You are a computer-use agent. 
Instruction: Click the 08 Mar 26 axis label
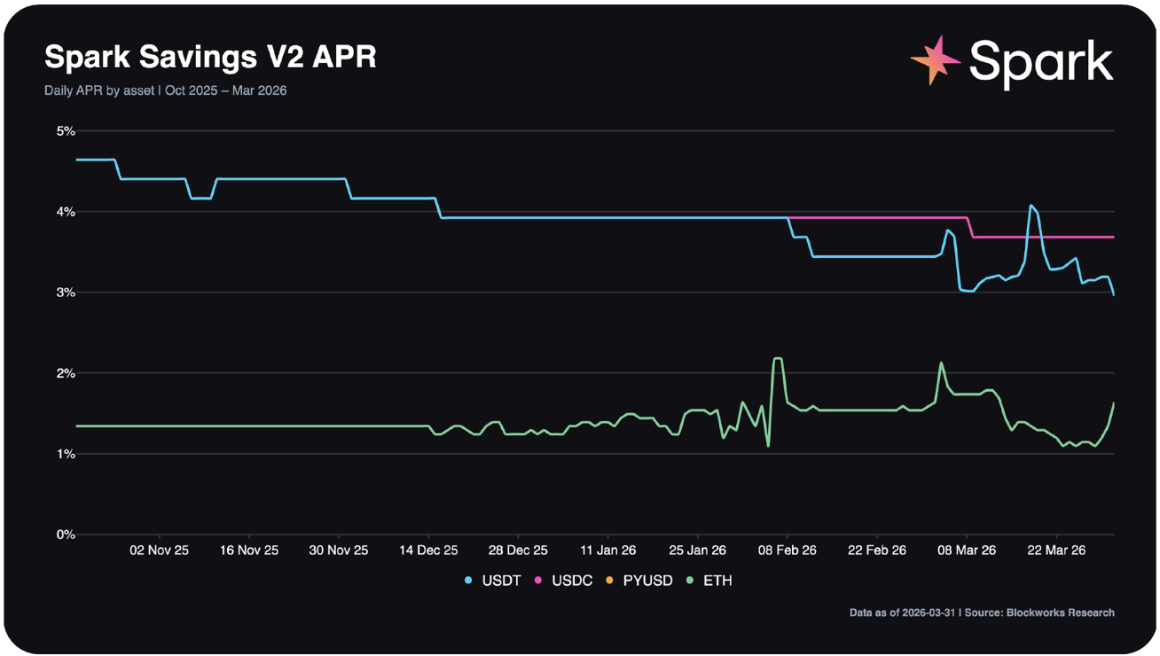point(967,551)
